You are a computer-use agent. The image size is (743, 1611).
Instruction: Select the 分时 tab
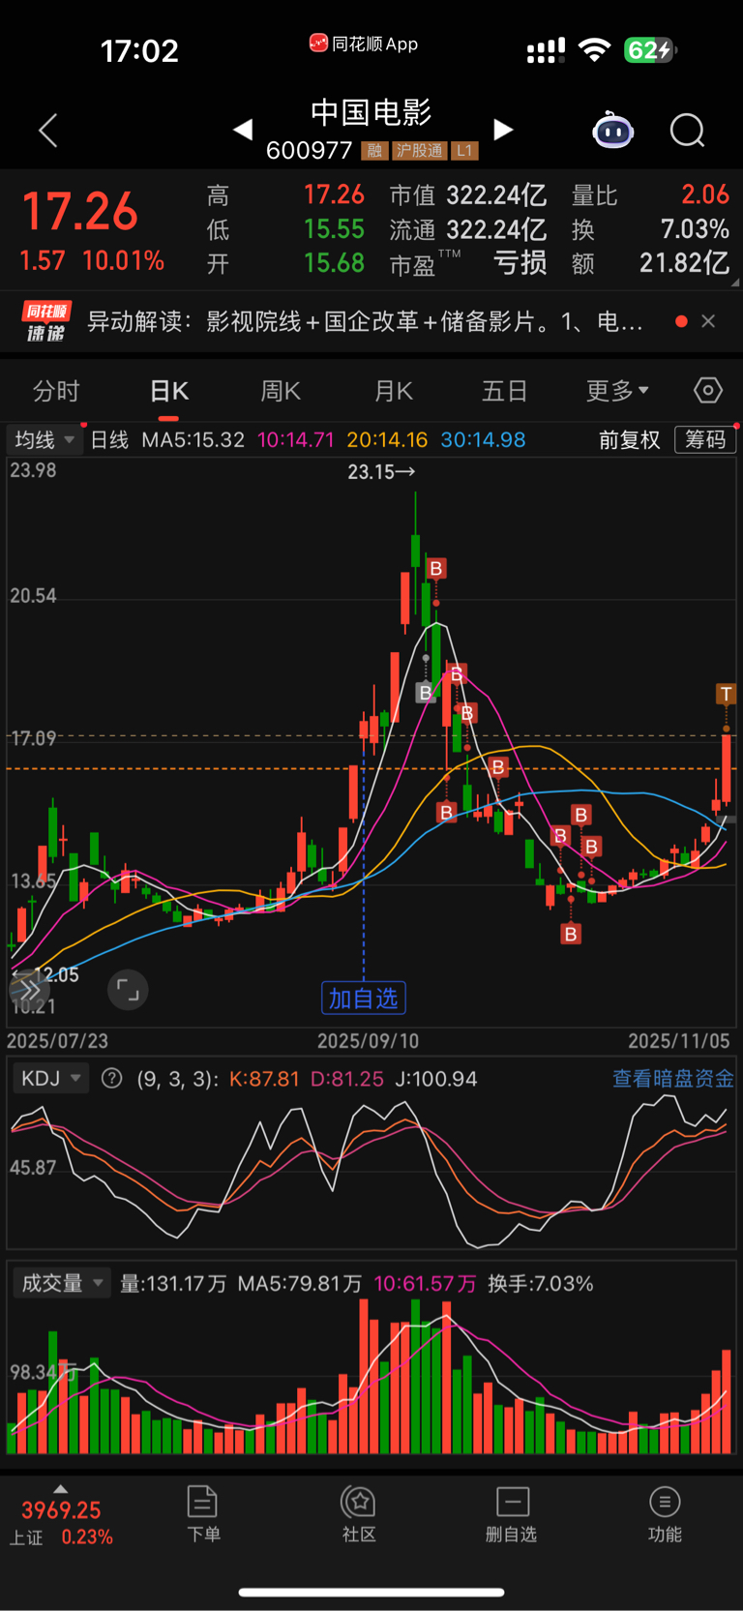56,391
